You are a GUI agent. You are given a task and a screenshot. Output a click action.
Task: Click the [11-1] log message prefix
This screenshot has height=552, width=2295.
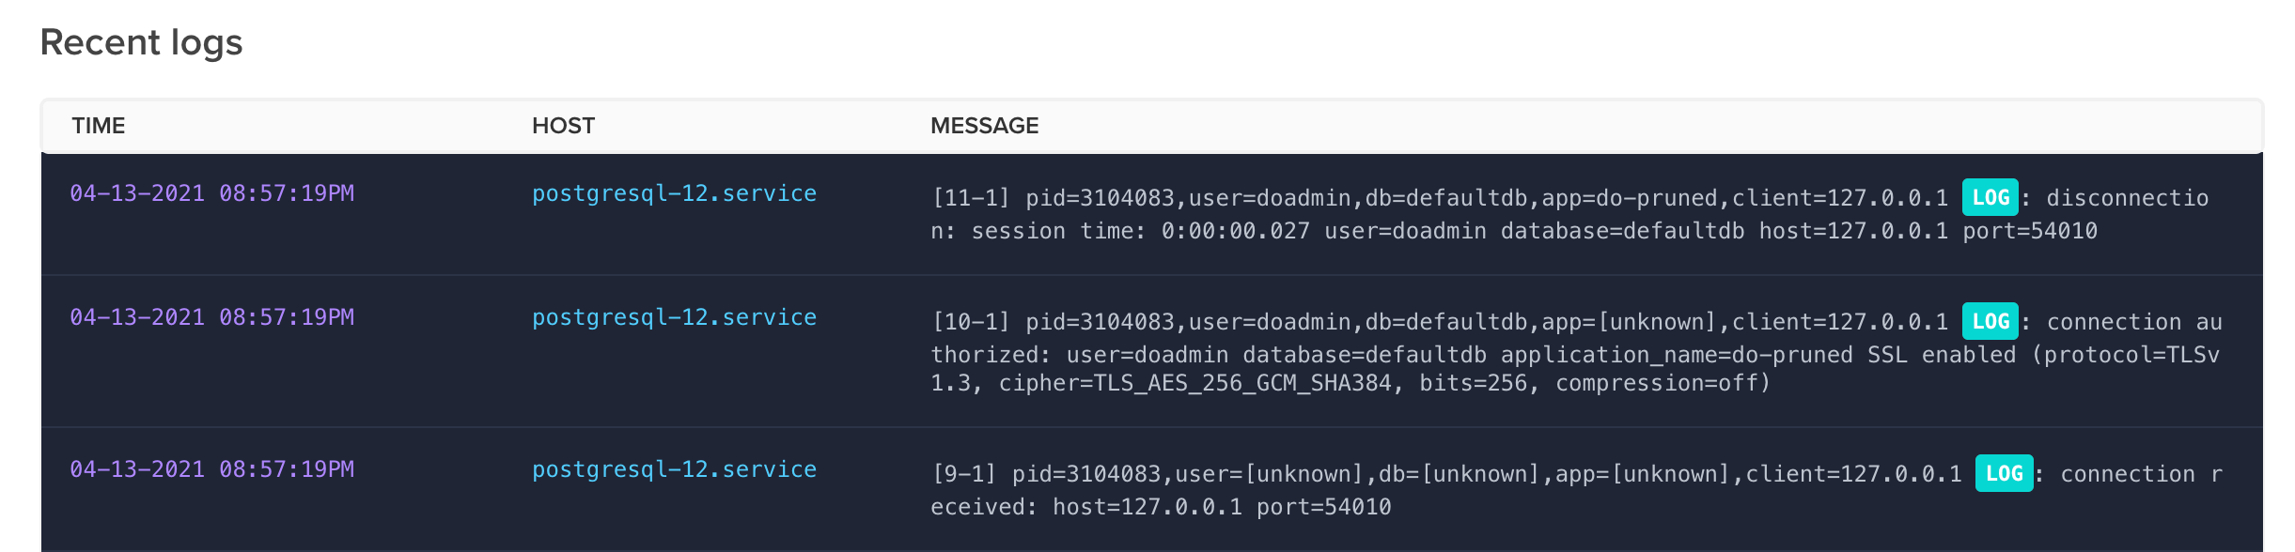point(970,198)
